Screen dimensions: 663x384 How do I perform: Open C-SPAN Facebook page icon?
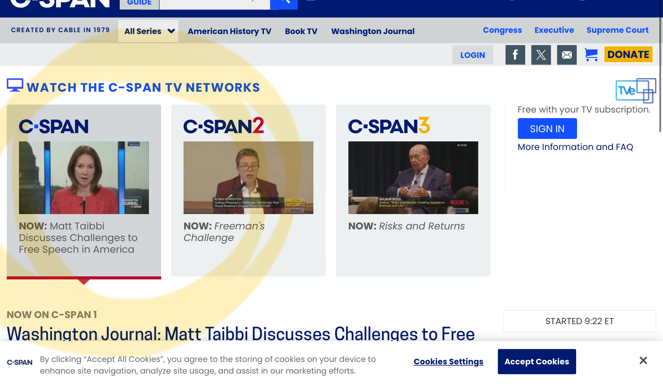(515, 55)
